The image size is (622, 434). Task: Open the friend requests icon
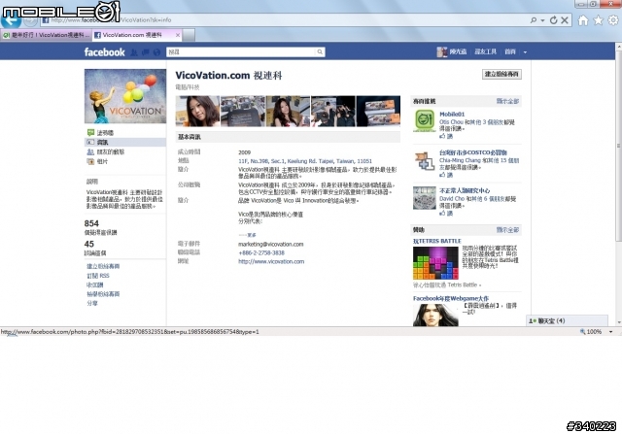click(134, 51)
